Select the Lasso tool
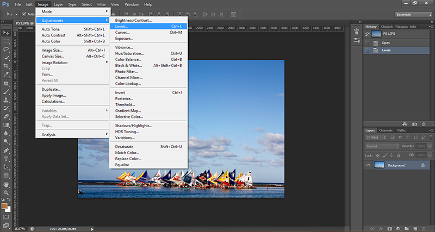This screenshot has height=232, width=435. (6, 49)
